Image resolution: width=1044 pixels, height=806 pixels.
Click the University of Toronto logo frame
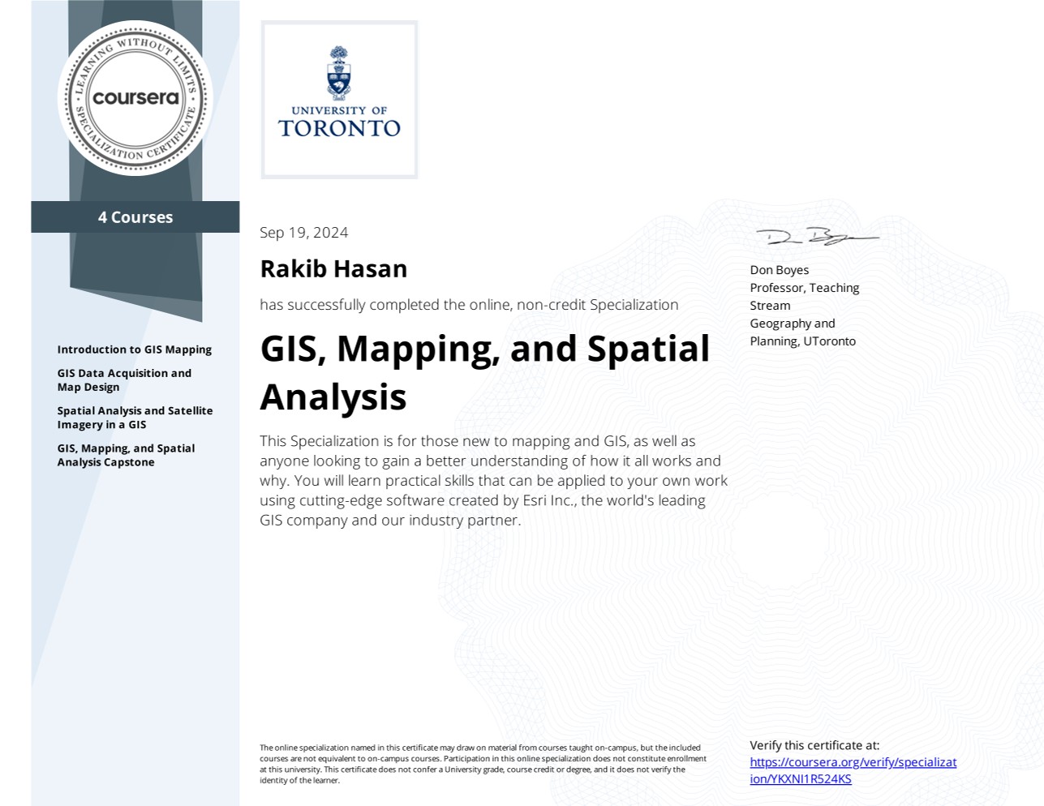coord(339,100)
